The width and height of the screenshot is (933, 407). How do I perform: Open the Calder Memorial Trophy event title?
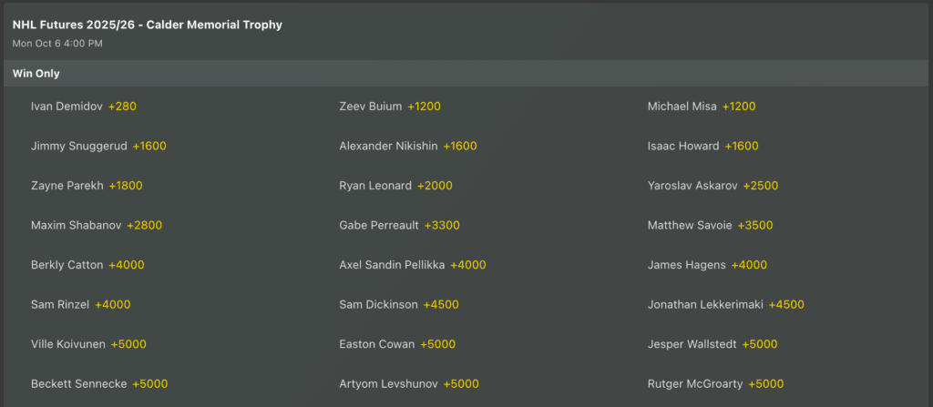coord(148,25)
